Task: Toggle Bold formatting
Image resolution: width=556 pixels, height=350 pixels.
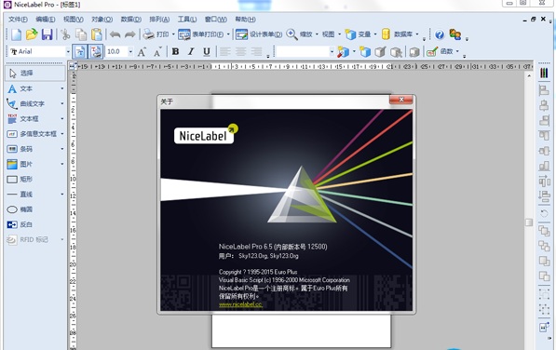Action: (x=175, y=52)
